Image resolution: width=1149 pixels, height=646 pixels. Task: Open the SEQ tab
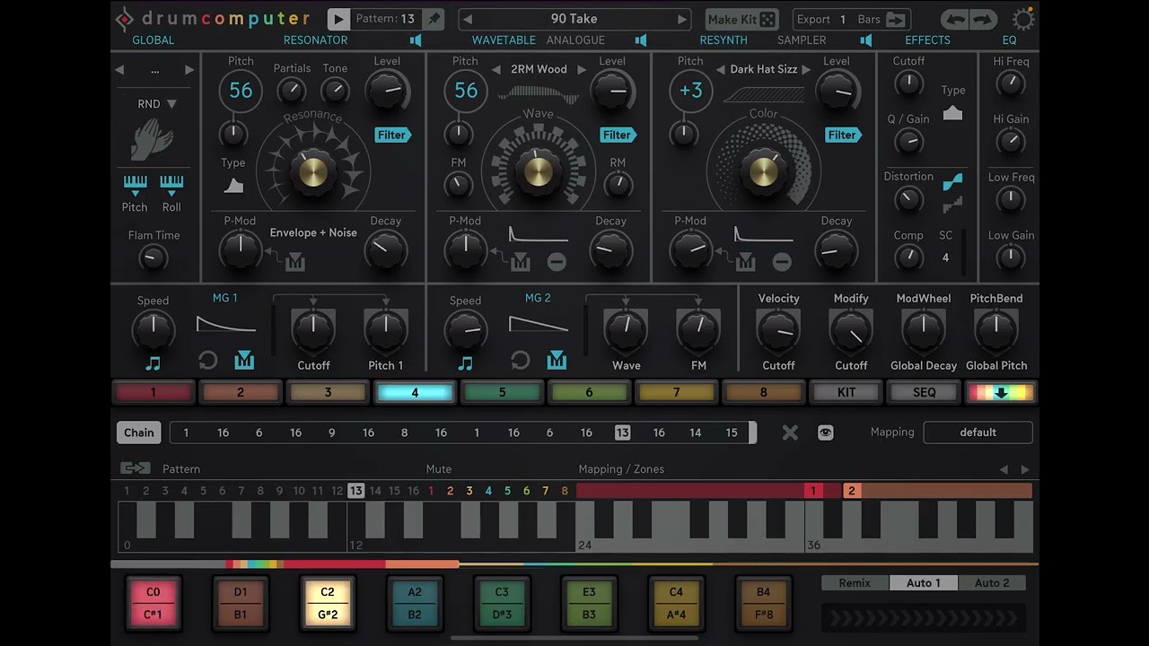(924, 392)
